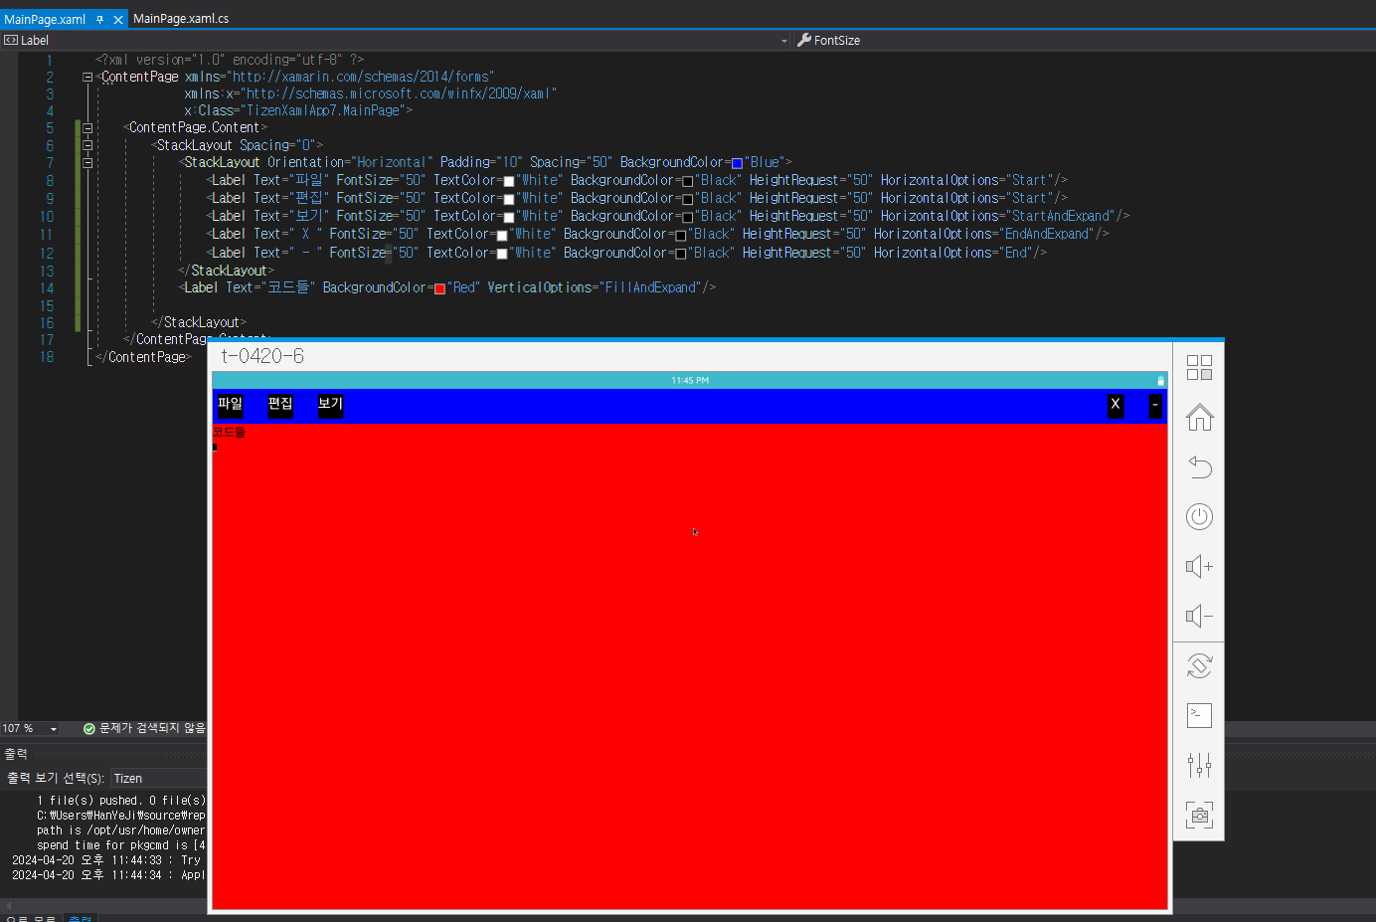The width and height of the screenshot is (1376, 922).
Task: Click Red color swatch on line 14
Action: point(439,288)
